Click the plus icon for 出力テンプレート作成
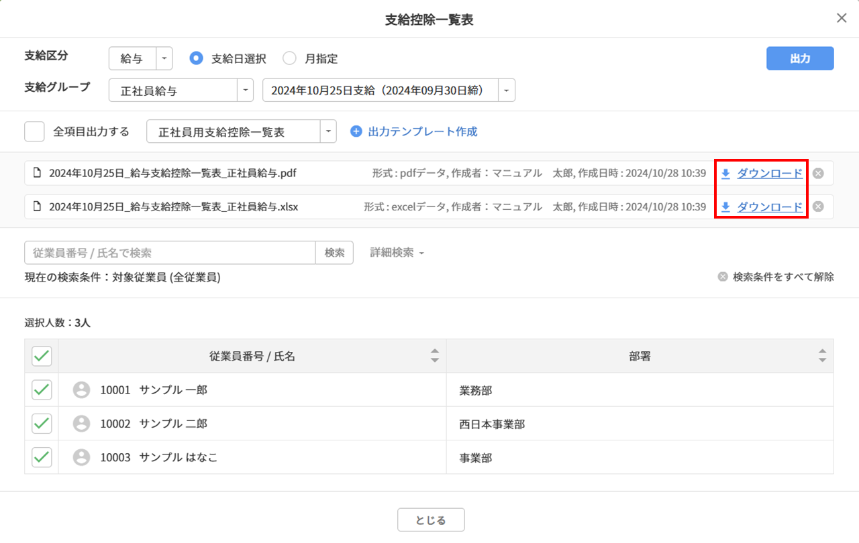The width and height of the screenshot is (859, 543). pos(356,131)
